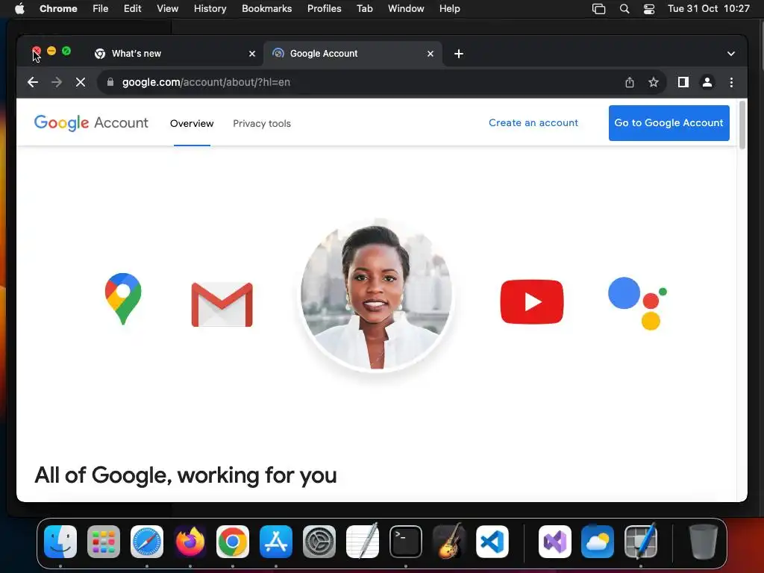Open Launchpad from the Dock
This screenshot has height=573, width=764.
103,542
